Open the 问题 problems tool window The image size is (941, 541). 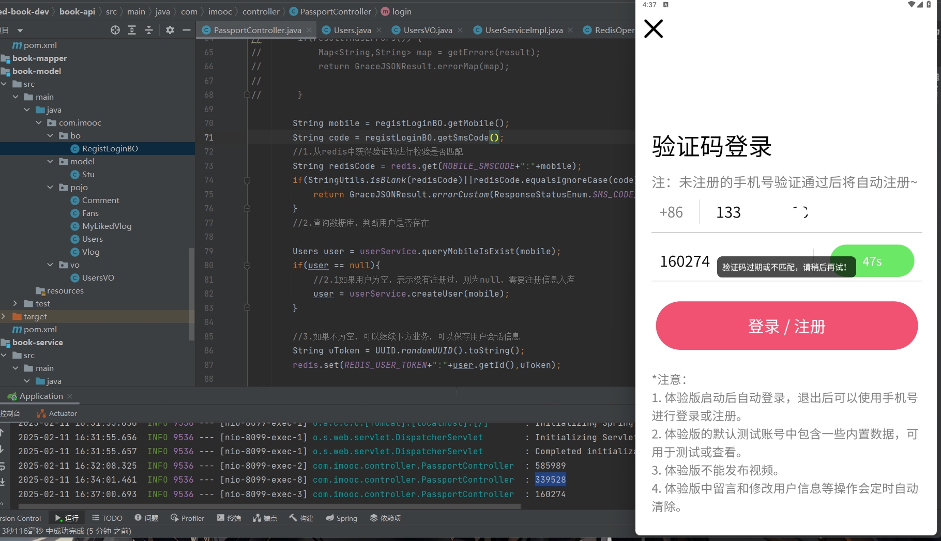[146, 518]
